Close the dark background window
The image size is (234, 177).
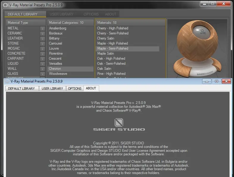pyautogui.click(x=224, y=4)
